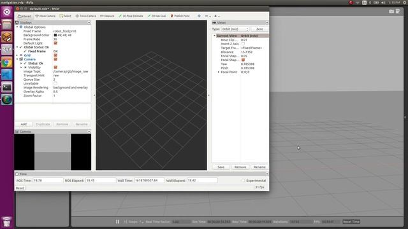Enable the Experimental checkbox
408x229 pixels.
click(x=244, y=181)
